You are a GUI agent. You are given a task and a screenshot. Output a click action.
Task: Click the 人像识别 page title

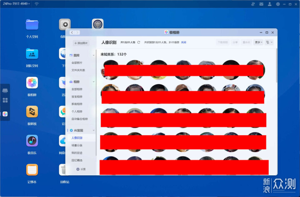(x=109, y=42)
